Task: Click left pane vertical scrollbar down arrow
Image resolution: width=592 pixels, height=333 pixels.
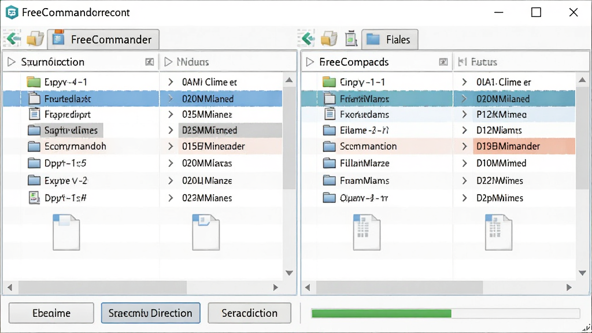Action: (x=289, y=273)
